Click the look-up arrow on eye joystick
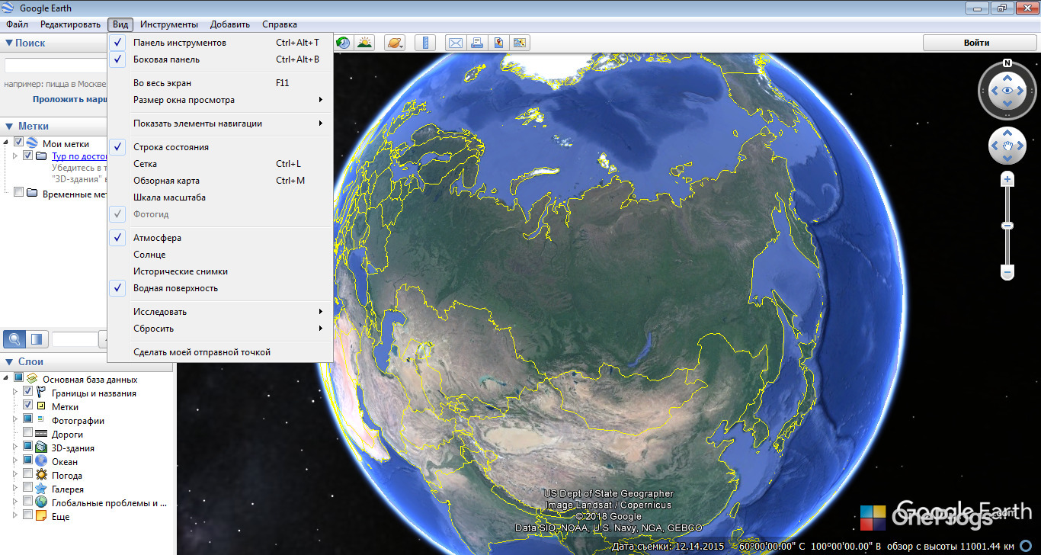Image resolution: width=1041 pixels, height=555 pixels. tap(1007, 77)
